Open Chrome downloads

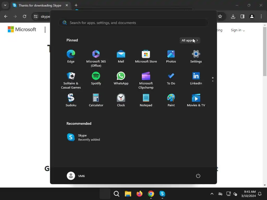233,16
